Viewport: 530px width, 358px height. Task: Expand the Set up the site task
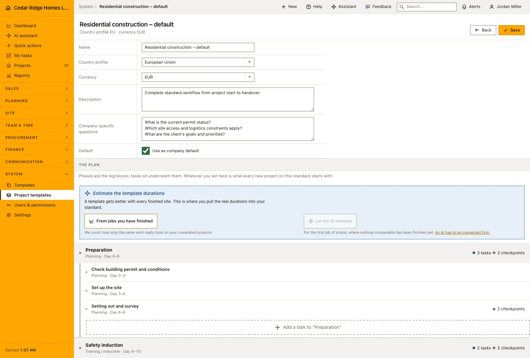click(x=86, y=291)
